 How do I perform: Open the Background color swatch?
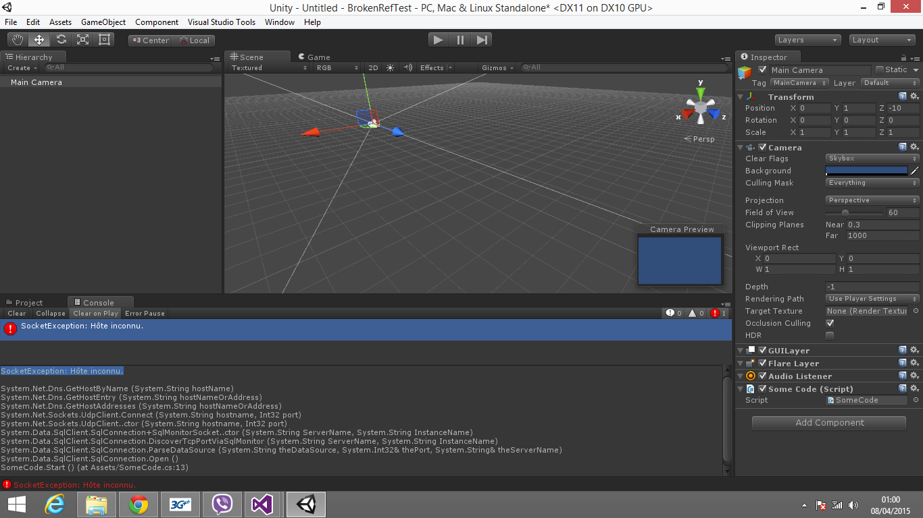coord(867,171)
